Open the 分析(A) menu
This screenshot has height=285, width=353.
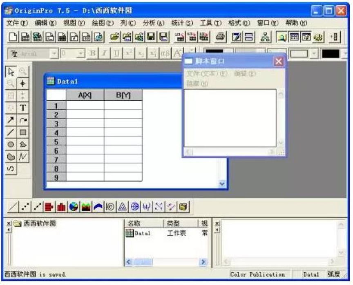(x=154, y=23)
